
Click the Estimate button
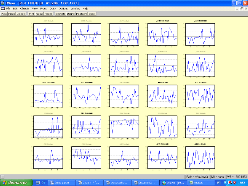coord(60,14)
